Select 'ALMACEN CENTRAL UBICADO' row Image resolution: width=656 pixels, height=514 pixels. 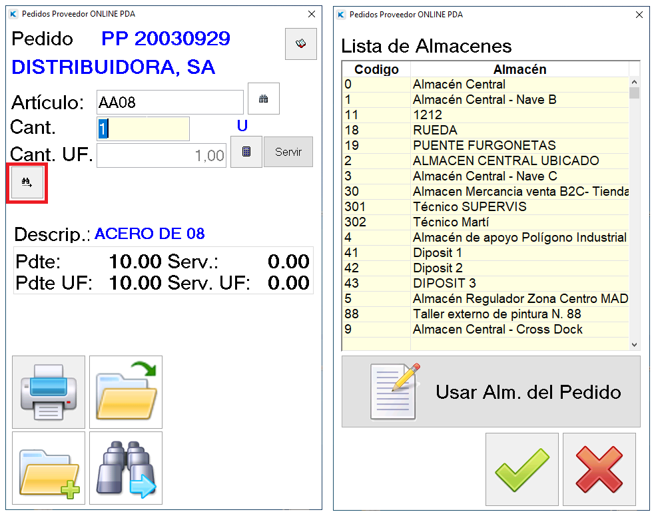486,160
